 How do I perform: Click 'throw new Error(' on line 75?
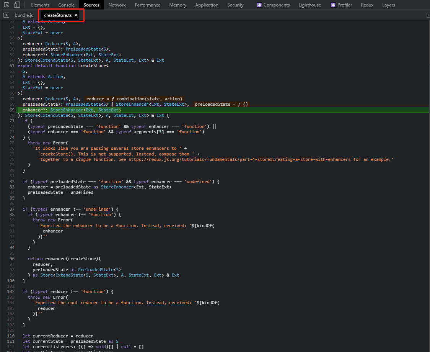(x=48, y=143)
